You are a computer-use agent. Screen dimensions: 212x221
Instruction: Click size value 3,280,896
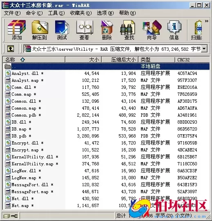point(88,136)
